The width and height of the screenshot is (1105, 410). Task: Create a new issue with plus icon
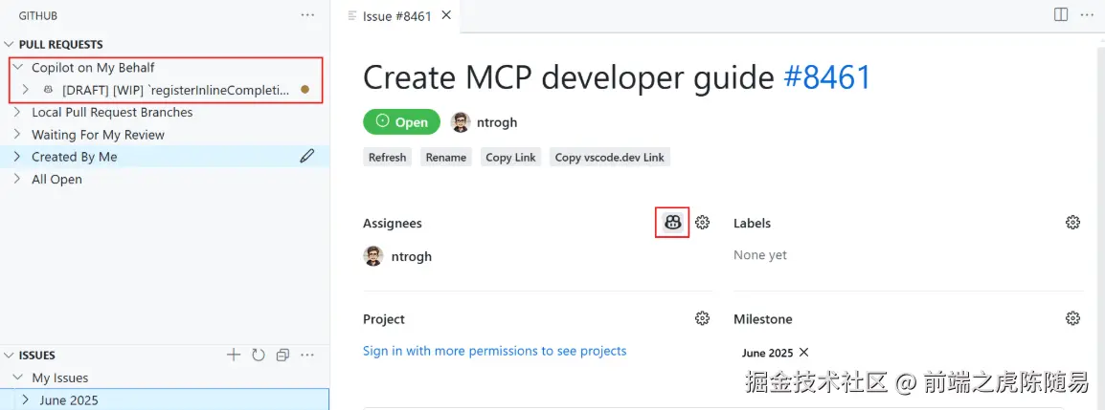[x=234, y=356]
